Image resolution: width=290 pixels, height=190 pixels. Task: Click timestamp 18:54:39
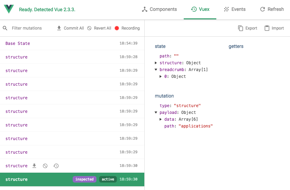[128, 43]
